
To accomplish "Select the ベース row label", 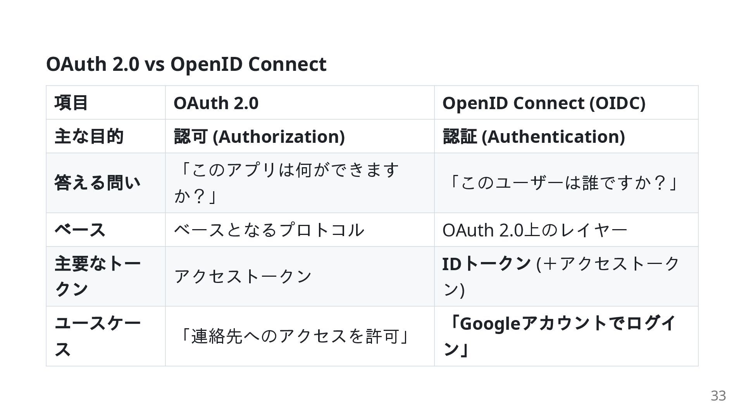I will point(80,230).
